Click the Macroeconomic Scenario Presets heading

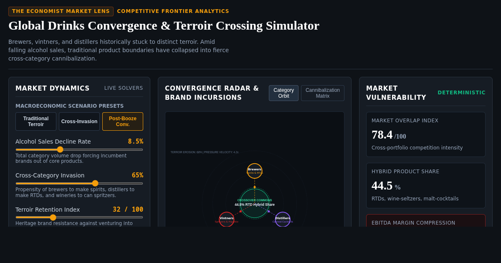[x=69, y=106]
